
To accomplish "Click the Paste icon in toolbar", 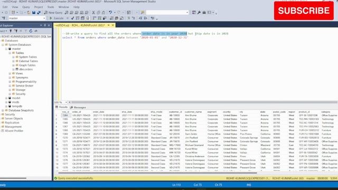I will pos(104,13).
